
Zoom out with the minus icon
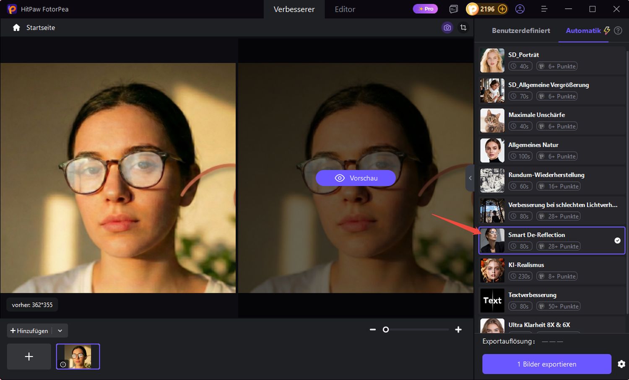click(373, 330)
